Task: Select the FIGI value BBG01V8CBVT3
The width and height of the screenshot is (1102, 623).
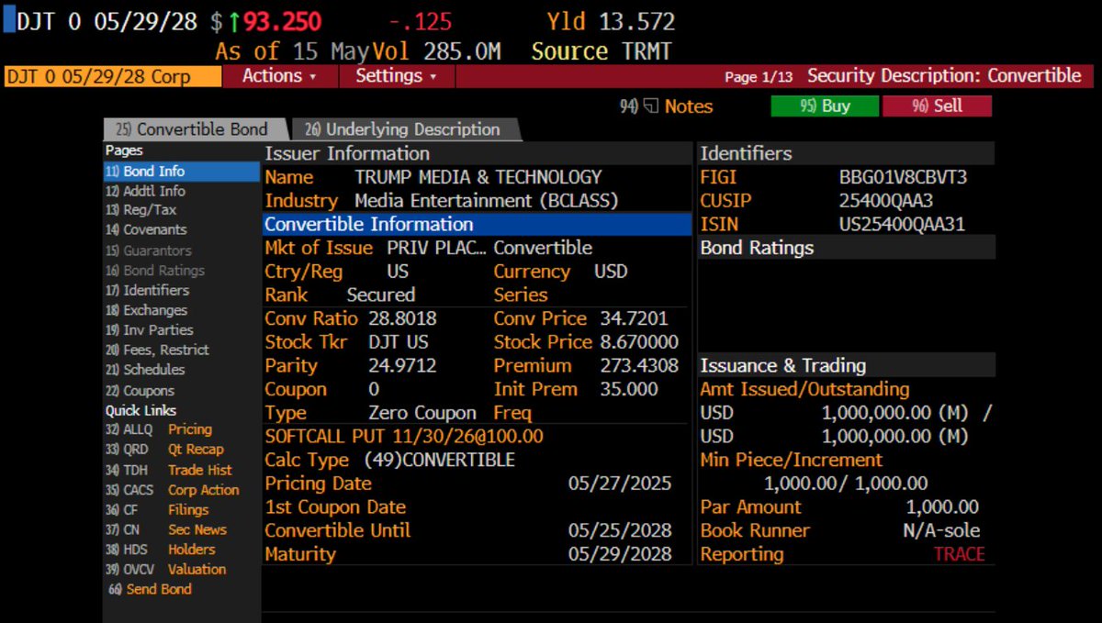Action: point(903,178)
